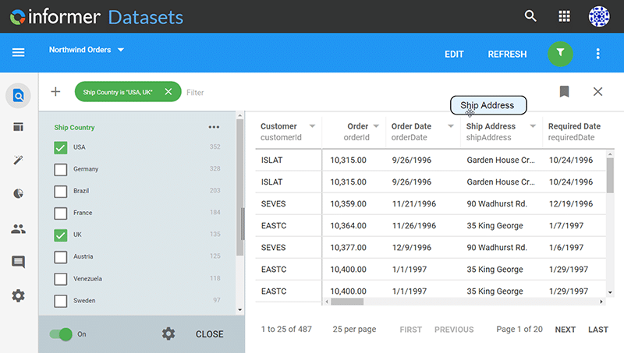Image resolution: width=624 pixels, height=353 pixels.
Task: Close the filter bar with X icon
Action: click(597, 92)
